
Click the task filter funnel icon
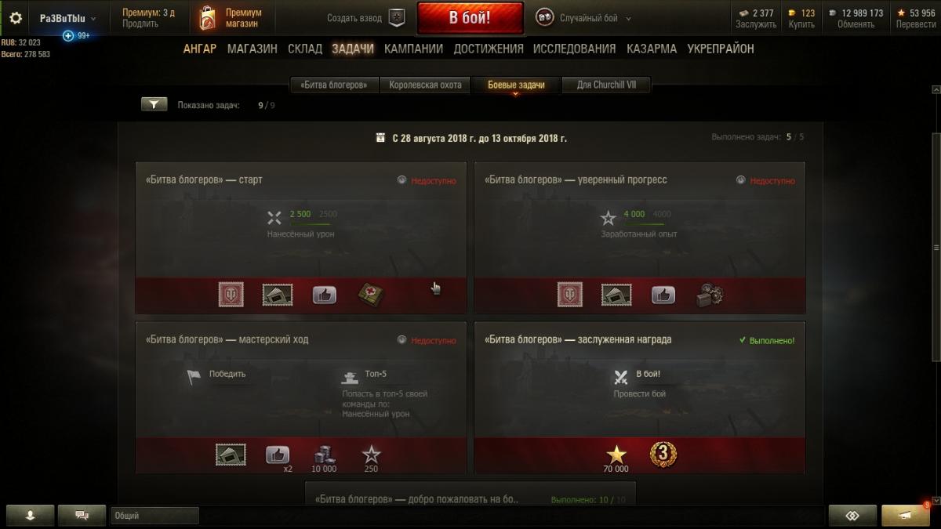154,104
